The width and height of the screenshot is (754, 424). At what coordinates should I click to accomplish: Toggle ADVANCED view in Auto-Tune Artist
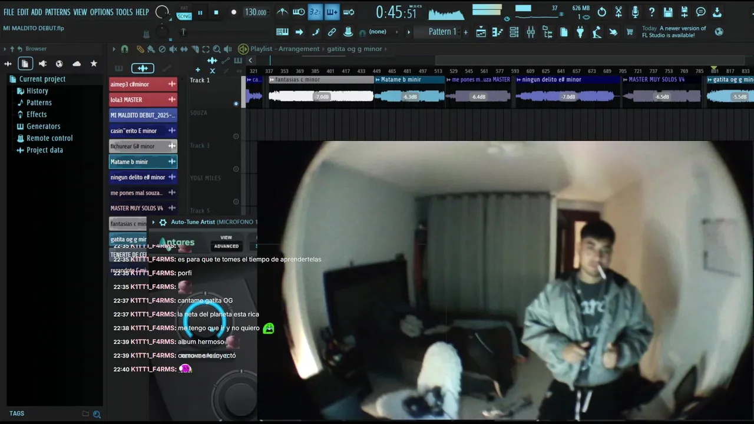(226, 246)
